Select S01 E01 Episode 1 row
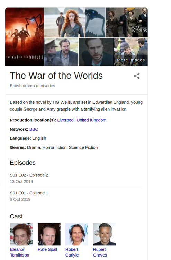171x260 pixels. coord(76,196)
